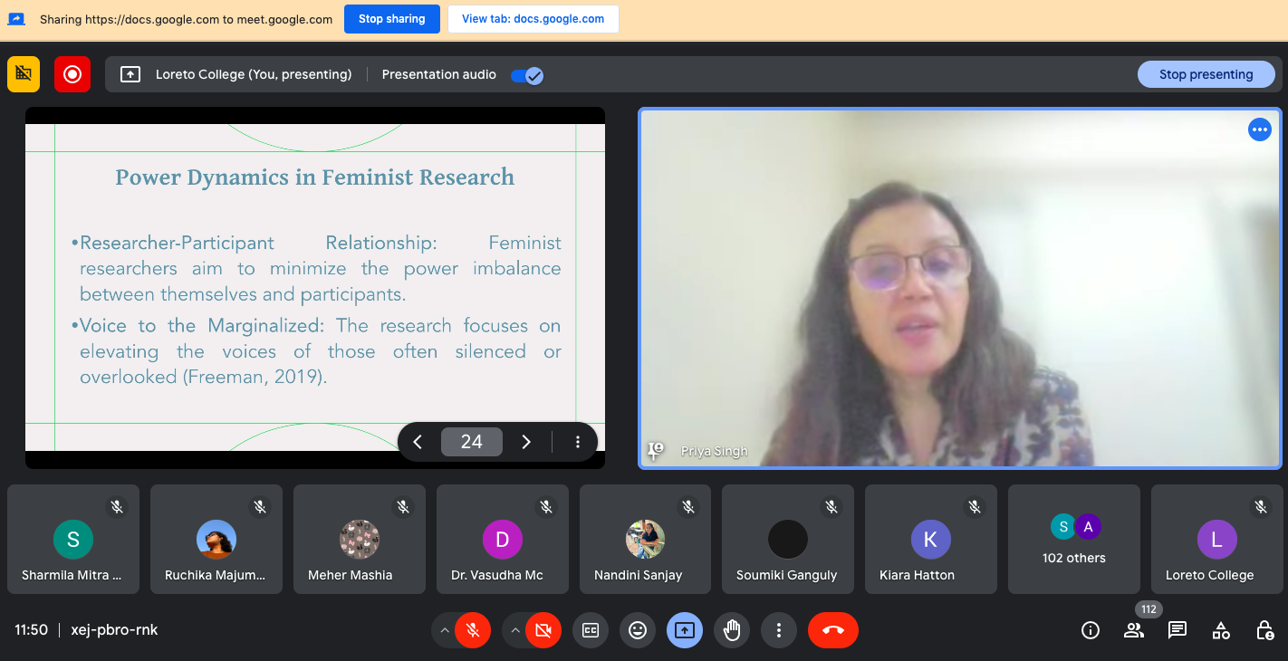Image resolution: width=1288 pixels, height=661 pixels.
Task: Click the yellow captions-off icon at top left
Action: (24, 74)
